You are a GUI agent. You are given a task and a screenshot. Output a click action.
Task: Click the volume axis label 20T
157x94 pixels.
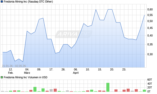pyautogui.click(x=150, y=87)
